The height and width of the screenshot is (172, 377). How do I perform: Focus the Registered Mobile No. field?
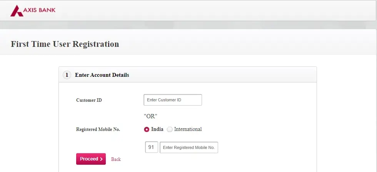click(189, 147)
